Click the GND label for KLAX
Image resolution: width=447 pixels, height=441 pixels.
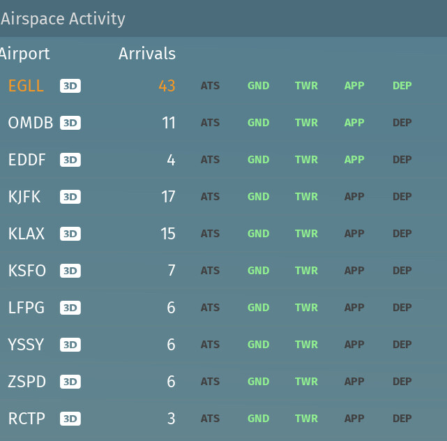(258, 234)
